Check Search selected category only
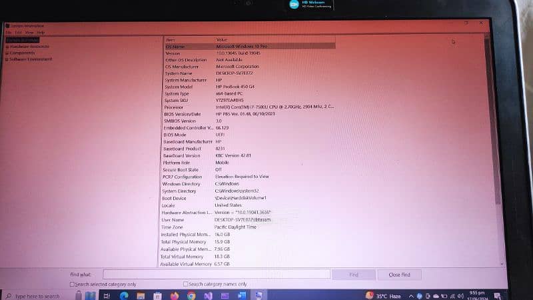533x300 pixels. coord(72,284)
